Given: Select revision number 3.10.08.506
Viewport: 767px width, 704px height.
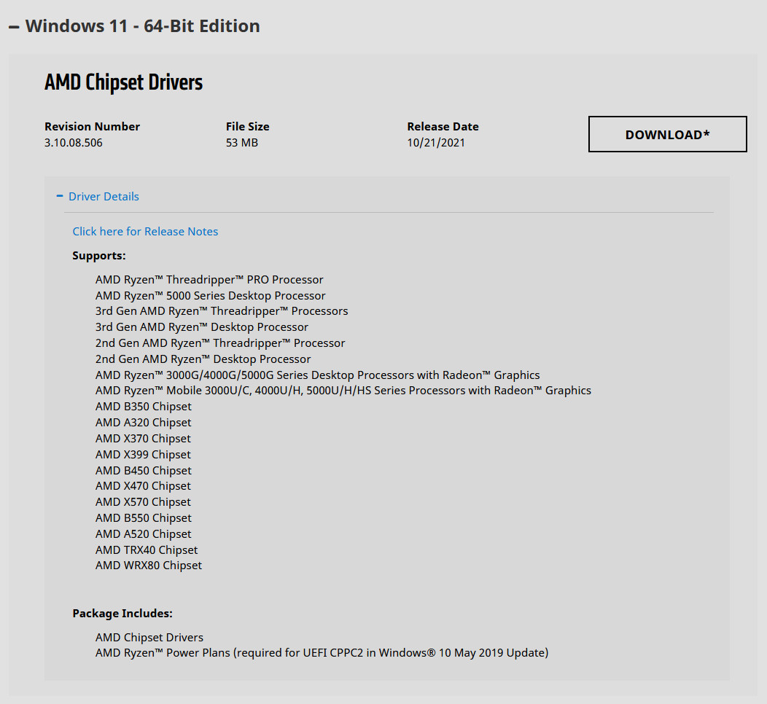Looking at the screenshot, I should coord(74,143).
